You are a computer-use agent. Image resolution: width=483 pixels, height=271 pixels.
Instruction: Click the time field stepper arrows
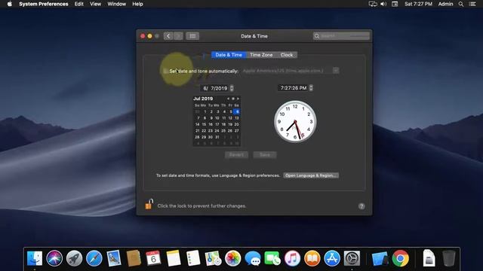coord(311,88)
